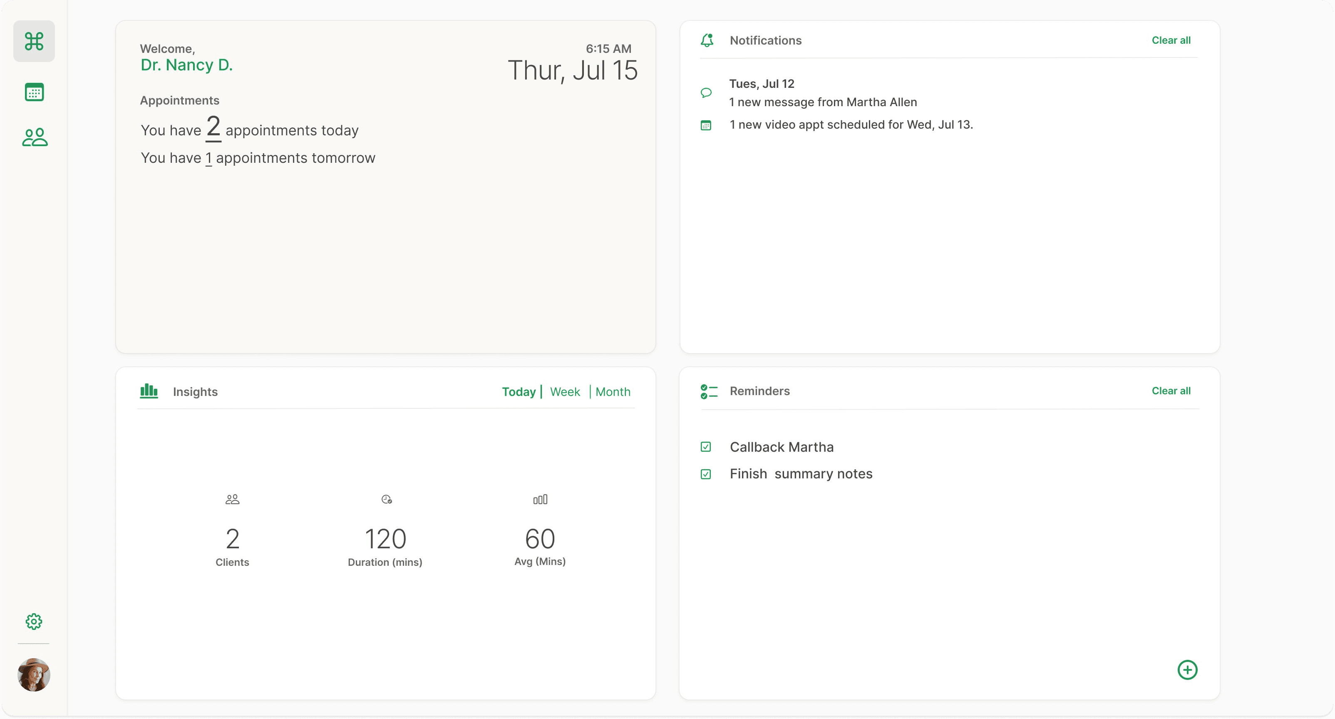Click the notifications bell icon
The image size is (1335, 719).
click(707, 40)
